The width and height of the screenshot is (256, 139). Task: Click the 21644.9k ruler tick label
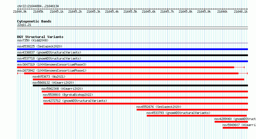20,12
